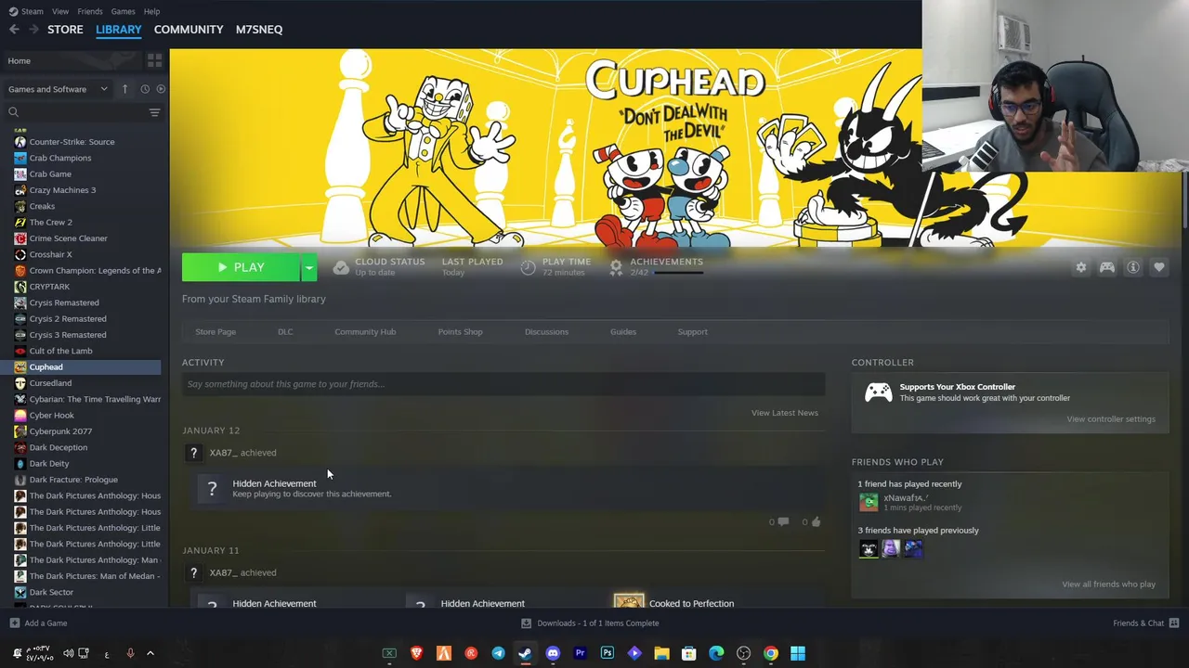
Task: Open the Store Page link
Action: pos(216,331)
